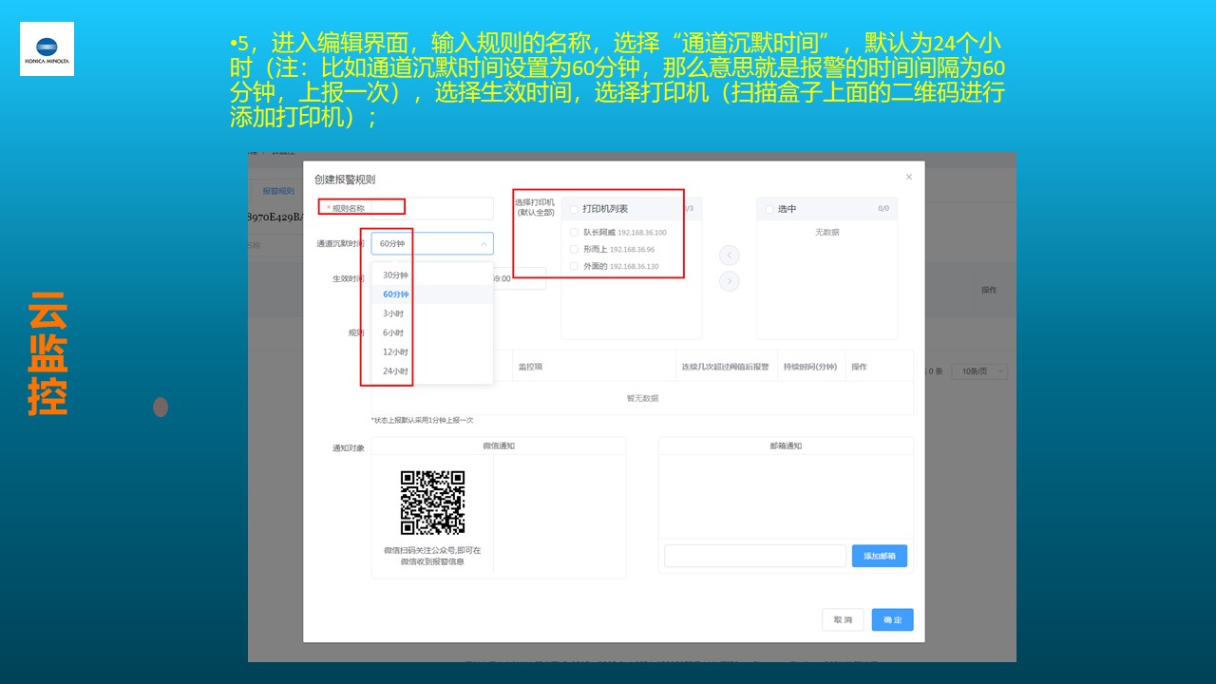Focus the email address input field
Viewport: 1216px width, 684px height.
tap(754, 556)
